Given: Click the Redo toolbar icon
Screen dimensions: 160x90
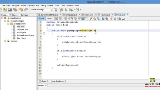Looking at the screenshot, I should [x=26, y=10].
